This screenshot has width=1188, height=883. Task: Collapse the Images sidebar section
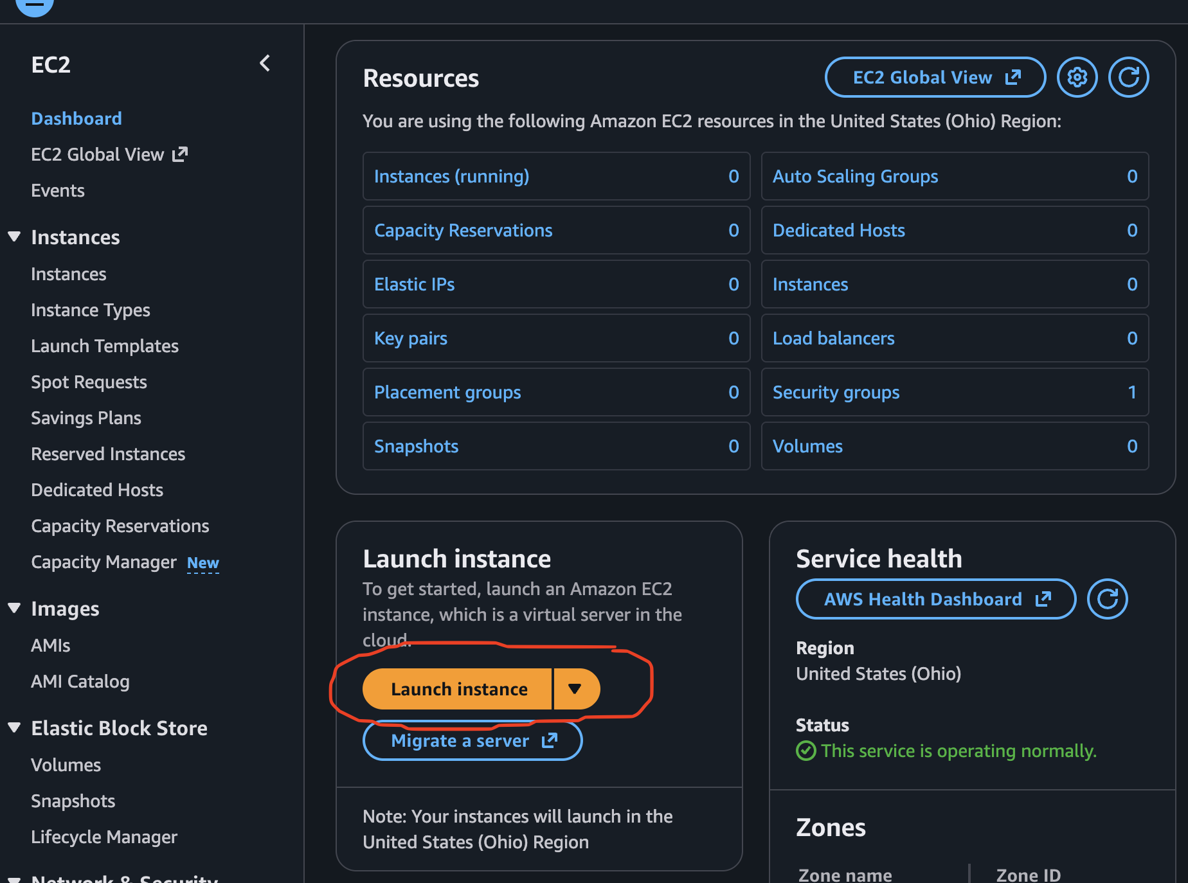[x=14, y=609]
